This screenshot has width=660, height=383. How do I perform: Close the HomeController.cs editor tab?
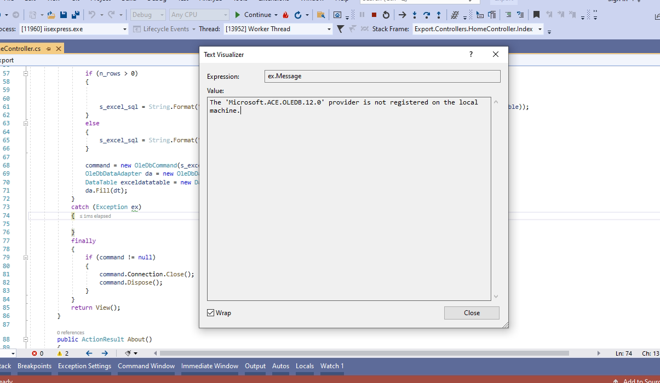(x=59, y=49)
